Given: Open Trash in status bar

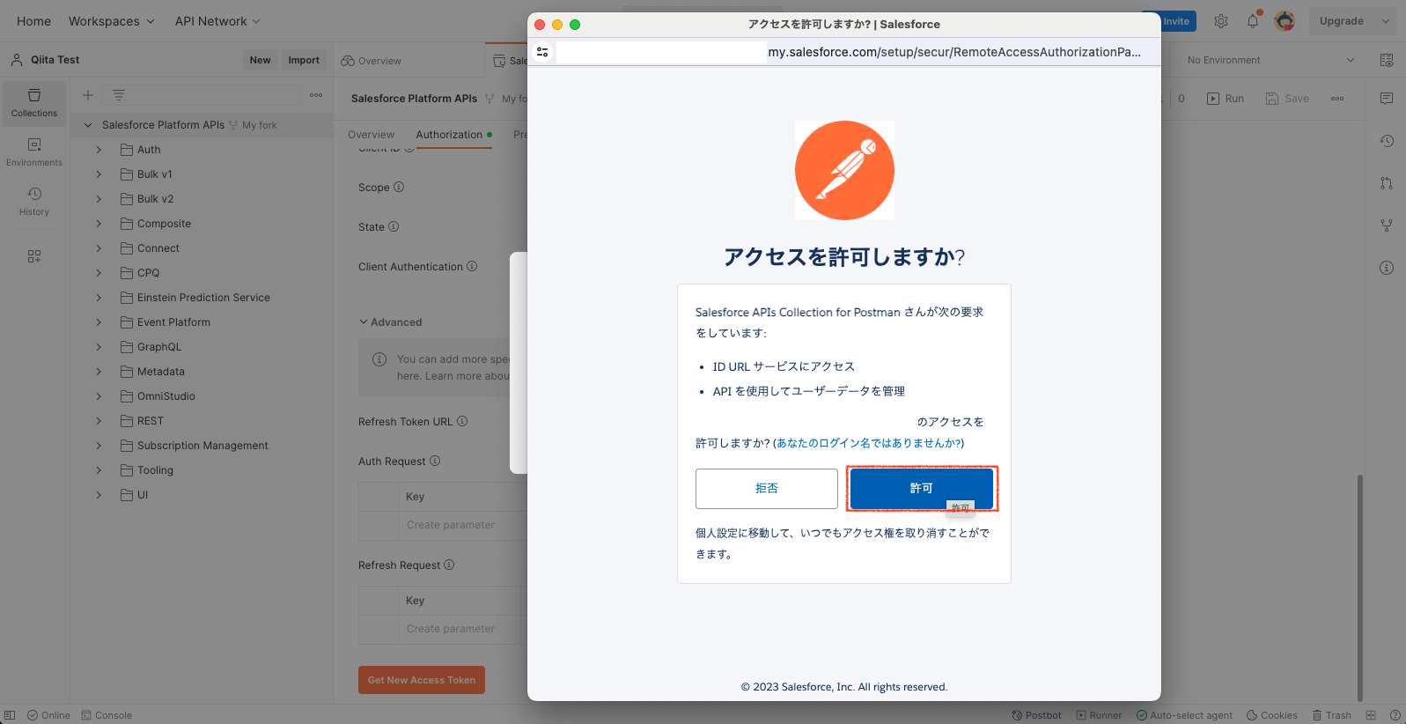Looking at the screenshot, I should [x=1331, y=715].
